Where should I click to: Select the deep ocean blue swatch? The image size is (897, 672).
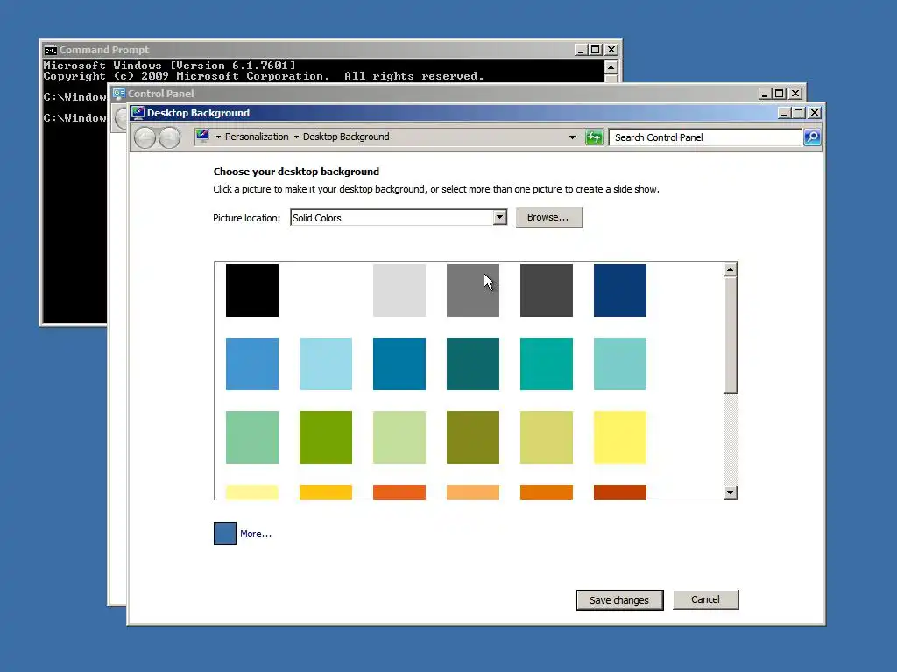click(x=399, y=364)
